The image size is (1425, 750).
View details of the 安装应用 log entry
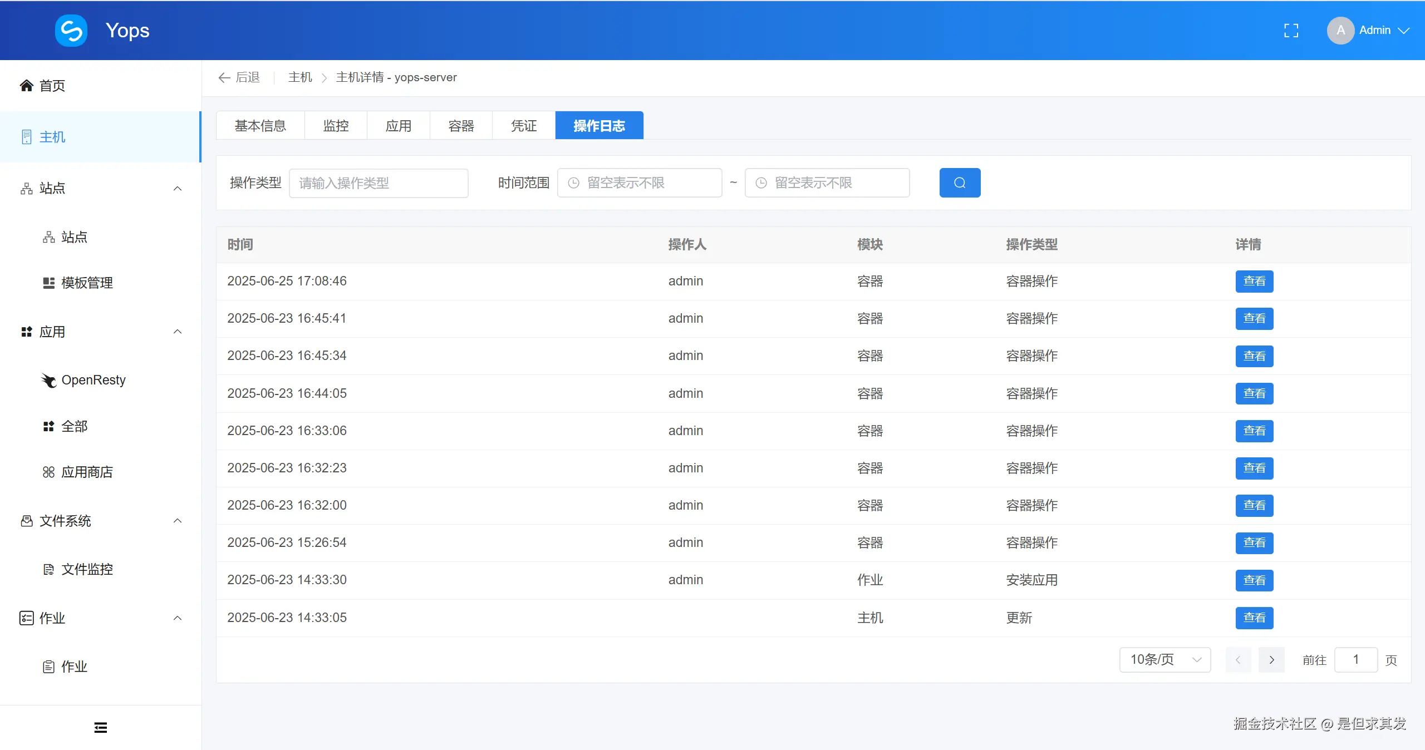pos(1254,580)
